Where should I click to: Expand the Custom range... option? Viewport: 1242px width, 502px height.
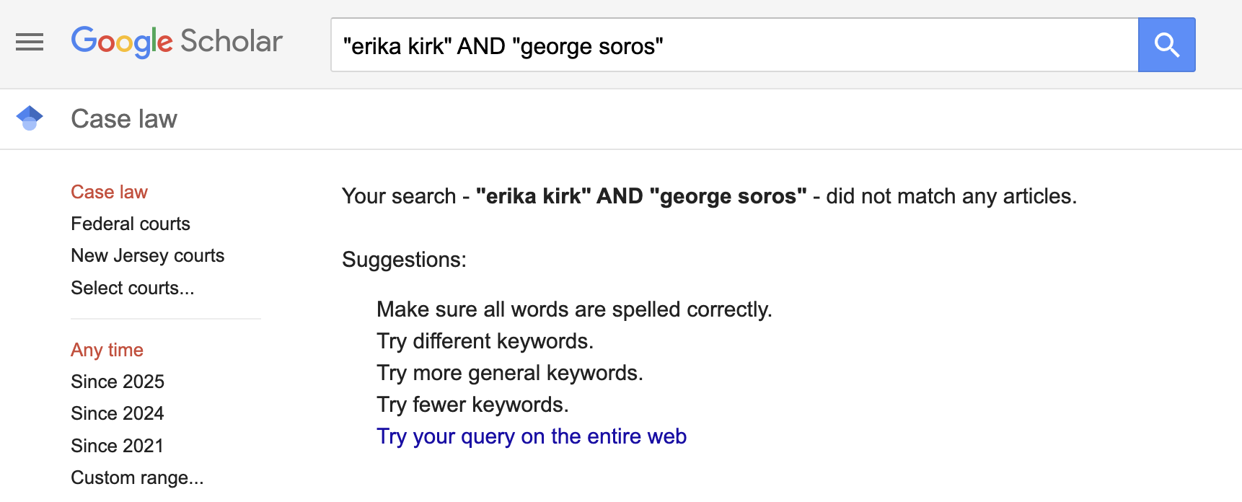coord(137,477)
